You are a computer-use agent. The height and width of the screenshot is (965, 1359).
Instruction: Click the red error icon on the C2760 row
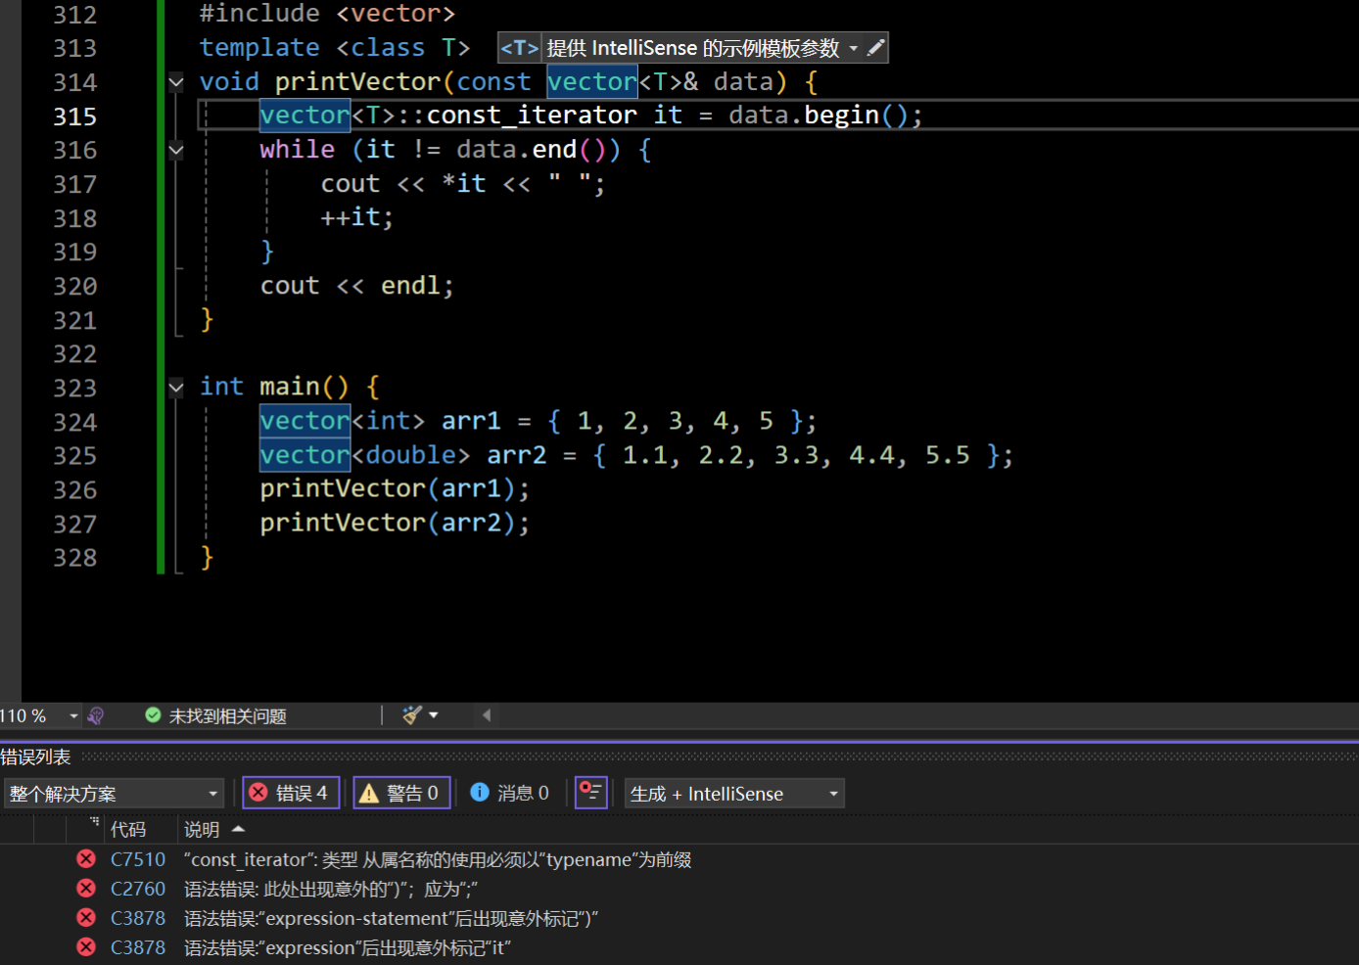tap(86, 888)
